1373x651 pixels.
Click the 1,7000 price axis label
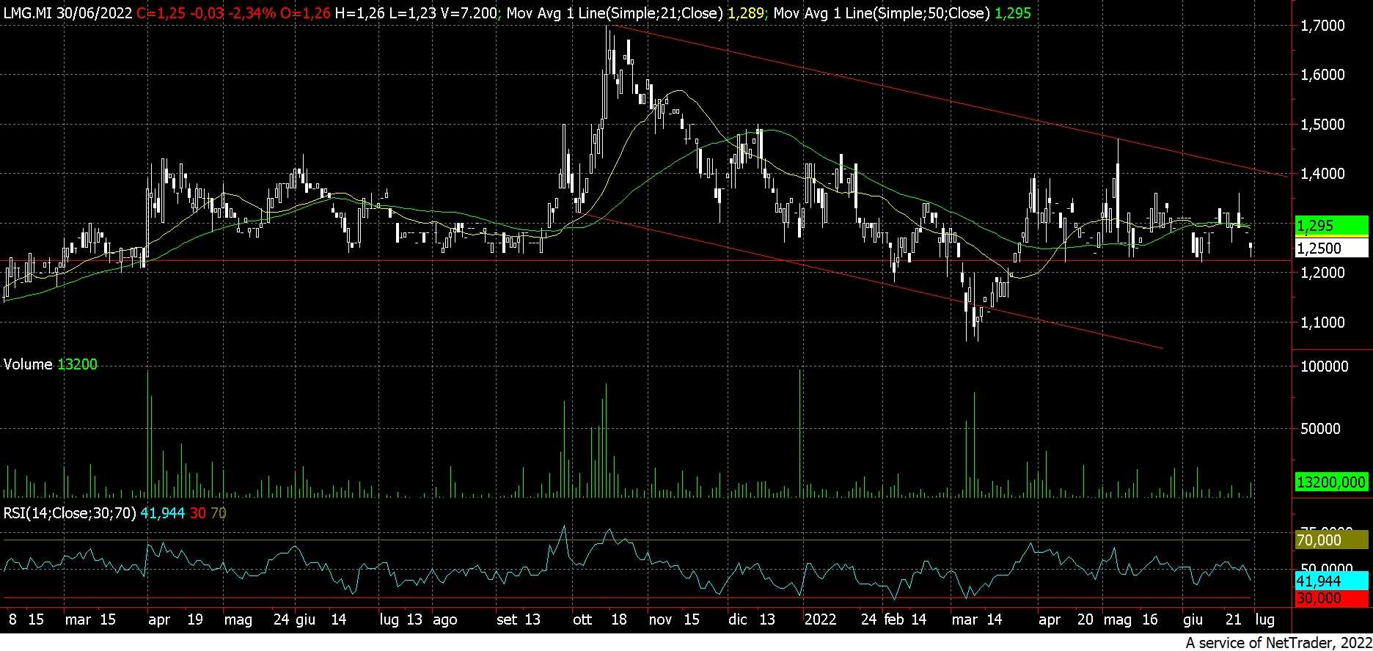(x=1321, y=26)
